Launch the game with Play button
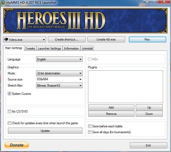 point(147,39)
